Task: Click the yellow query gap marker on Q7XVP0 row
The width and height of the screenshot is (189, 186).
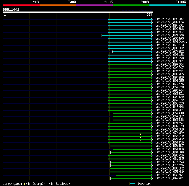Action: (141, 134)
